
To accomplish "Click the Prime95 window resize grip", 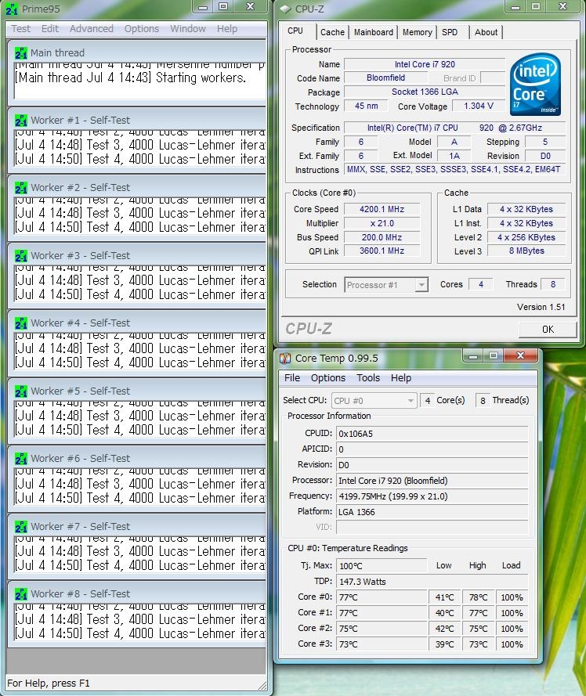I will 262,687.
